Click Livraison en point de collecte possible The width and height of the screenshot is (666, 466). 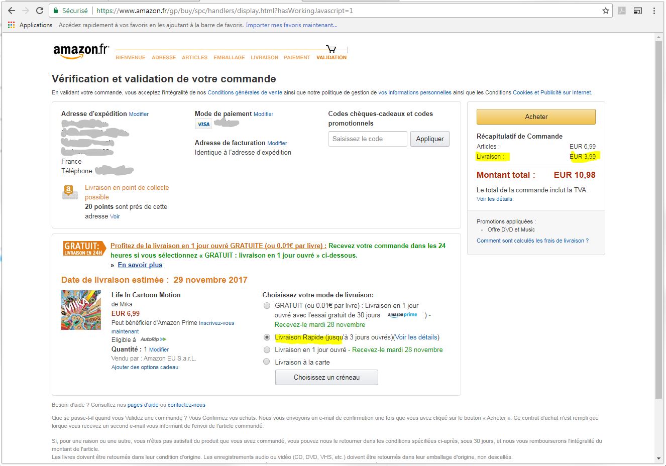127,192
